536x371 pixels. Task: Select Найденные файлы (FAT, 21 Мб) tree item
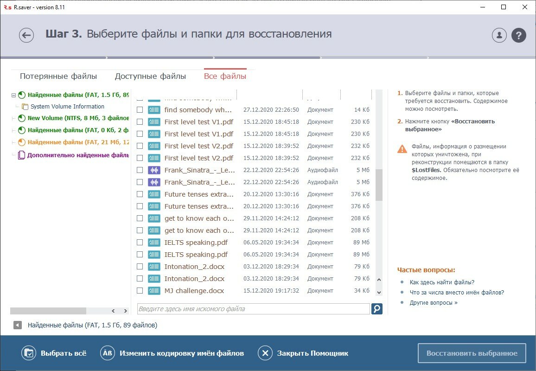[x=78, y=142]
